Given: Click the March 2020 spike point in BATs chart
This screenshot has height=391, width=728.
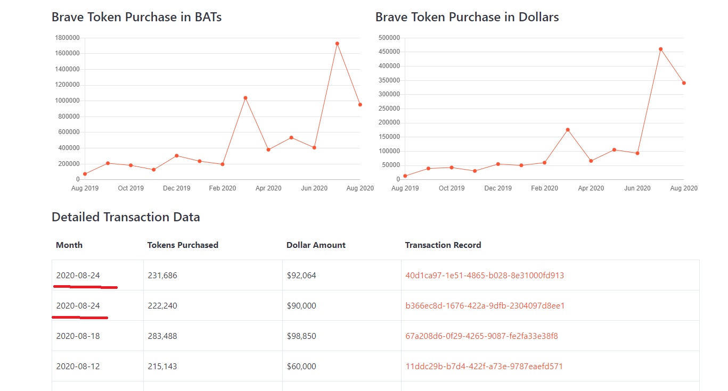Looking at the screenshot, I should point(246,98).
